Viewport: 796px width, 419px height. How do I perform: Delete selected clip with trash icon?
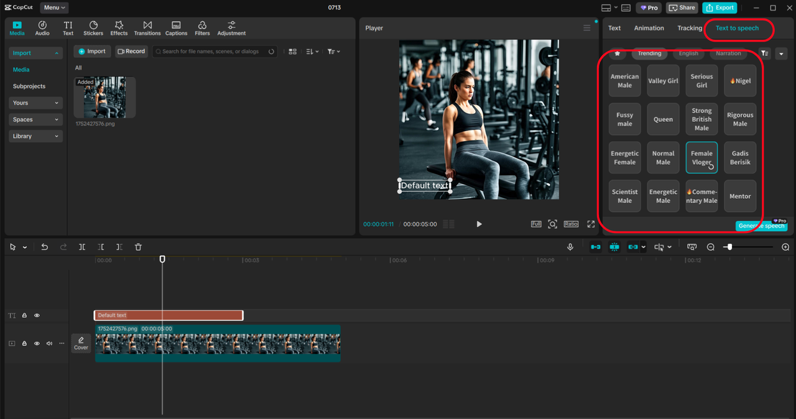(x=138, y=247)
